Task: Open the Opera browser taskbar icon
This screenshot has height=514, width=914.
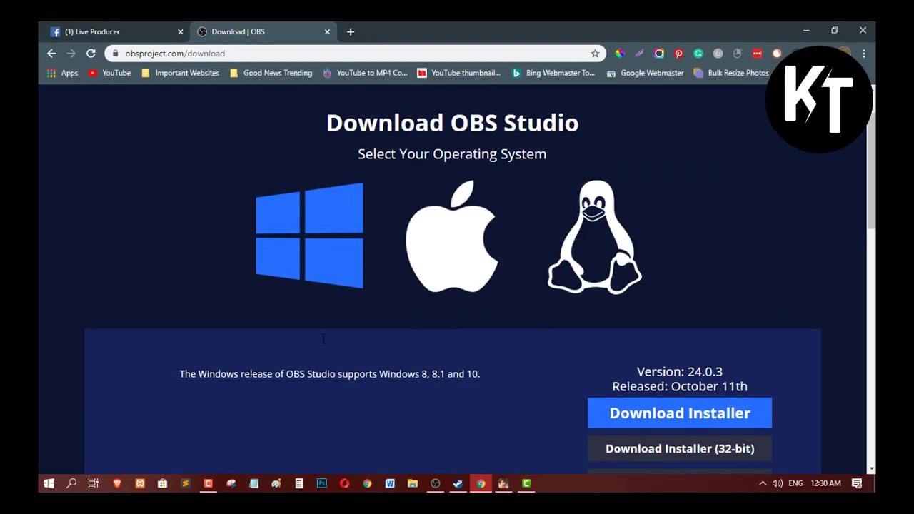Action: coord(344,483)
